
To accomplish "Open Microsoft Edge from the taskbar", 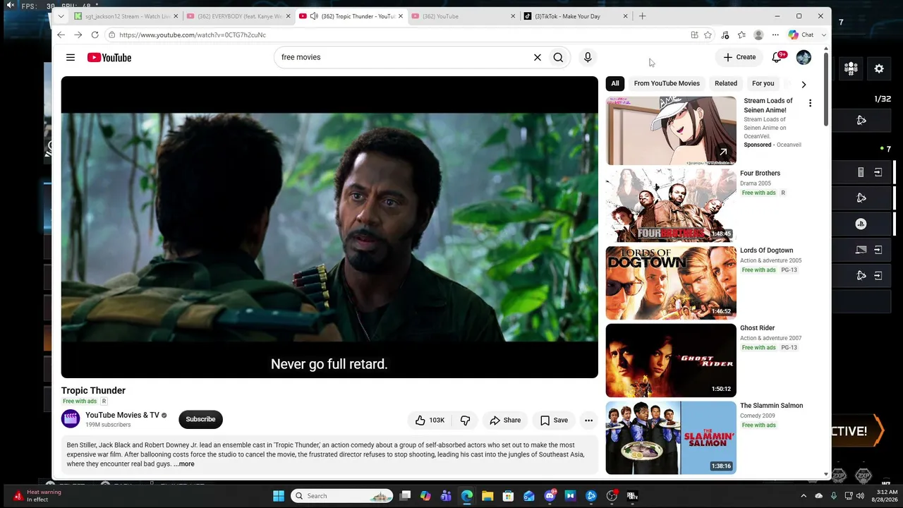I will (x=467, y=496).
